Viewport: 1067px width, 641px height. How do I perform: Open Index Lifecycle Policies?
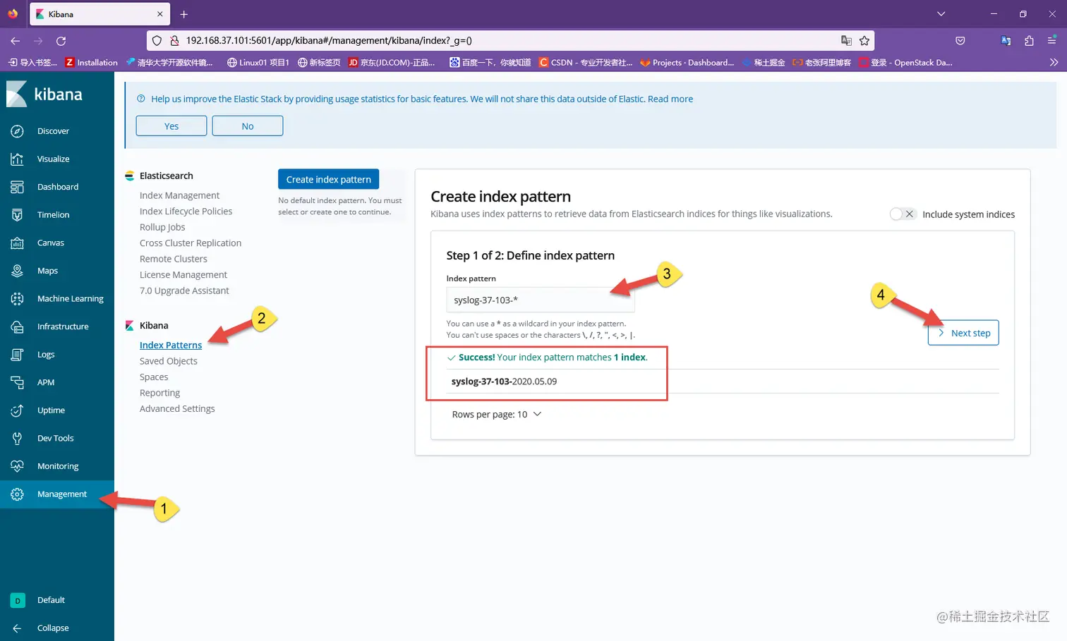pos(186,212)
